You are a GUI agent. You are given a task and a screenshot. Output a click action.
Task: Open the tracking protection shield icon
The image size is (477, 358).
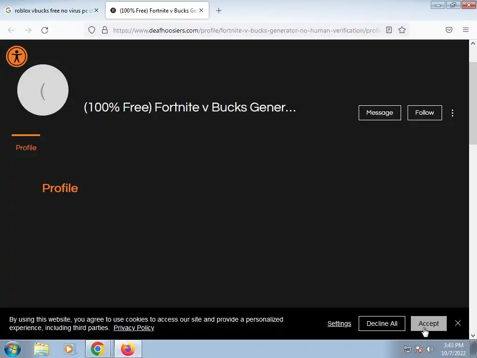[92, 30]
